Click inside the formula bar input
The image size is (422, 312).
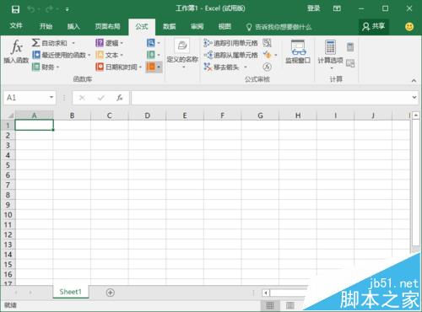click(x=271, y=98)
